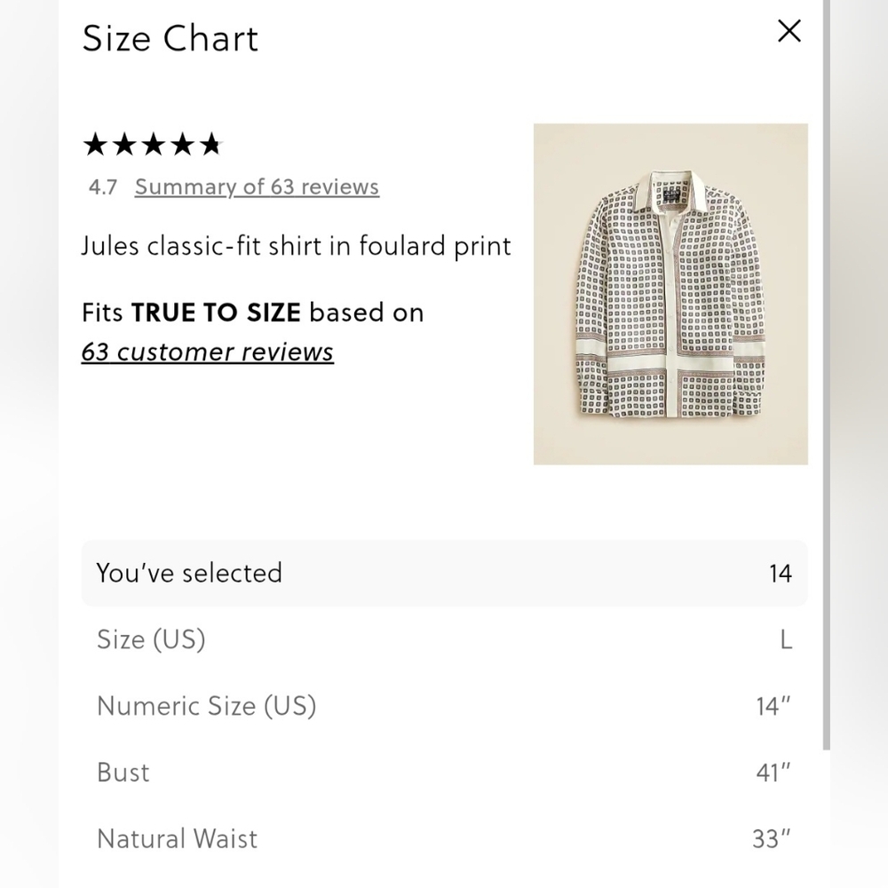Click the Numeric Size (US) row

point(445,706)
